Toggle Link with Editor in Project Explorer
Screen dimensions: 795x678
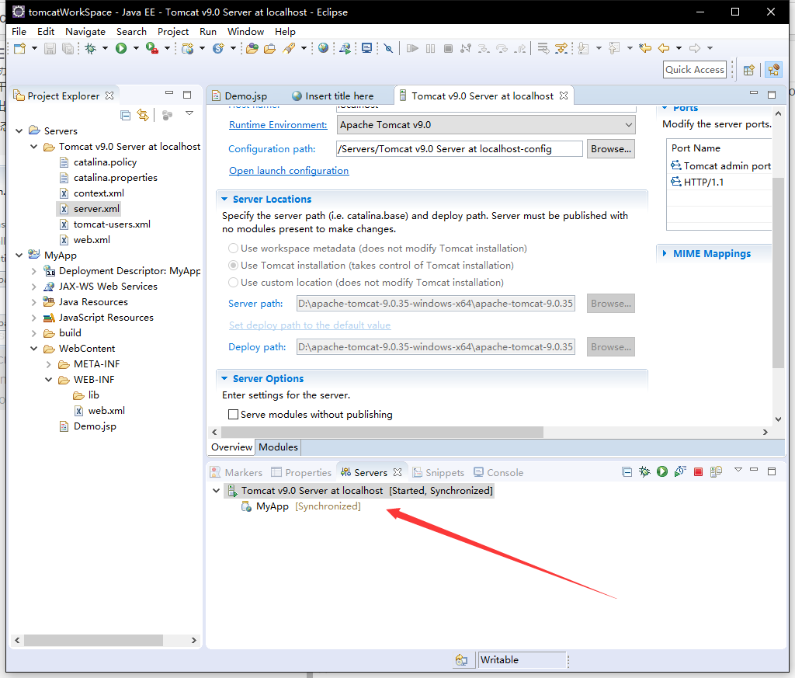(x=143, y=115)
